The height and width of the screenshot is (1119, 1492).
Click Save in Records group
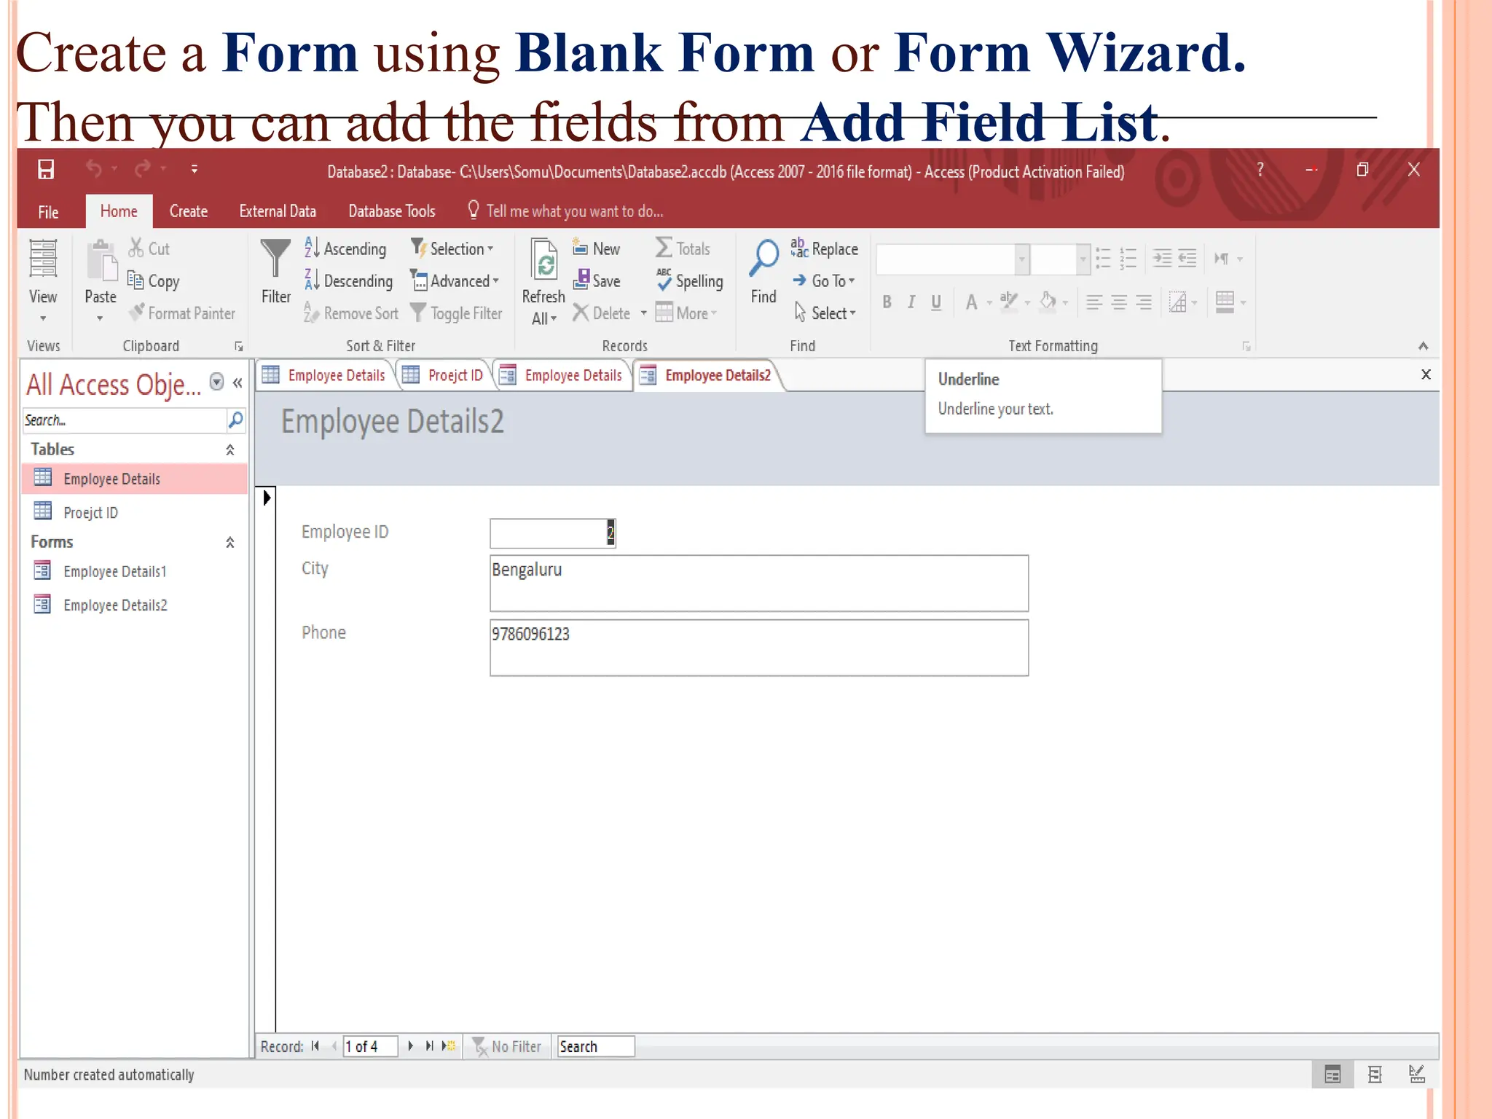click(597, 280)
